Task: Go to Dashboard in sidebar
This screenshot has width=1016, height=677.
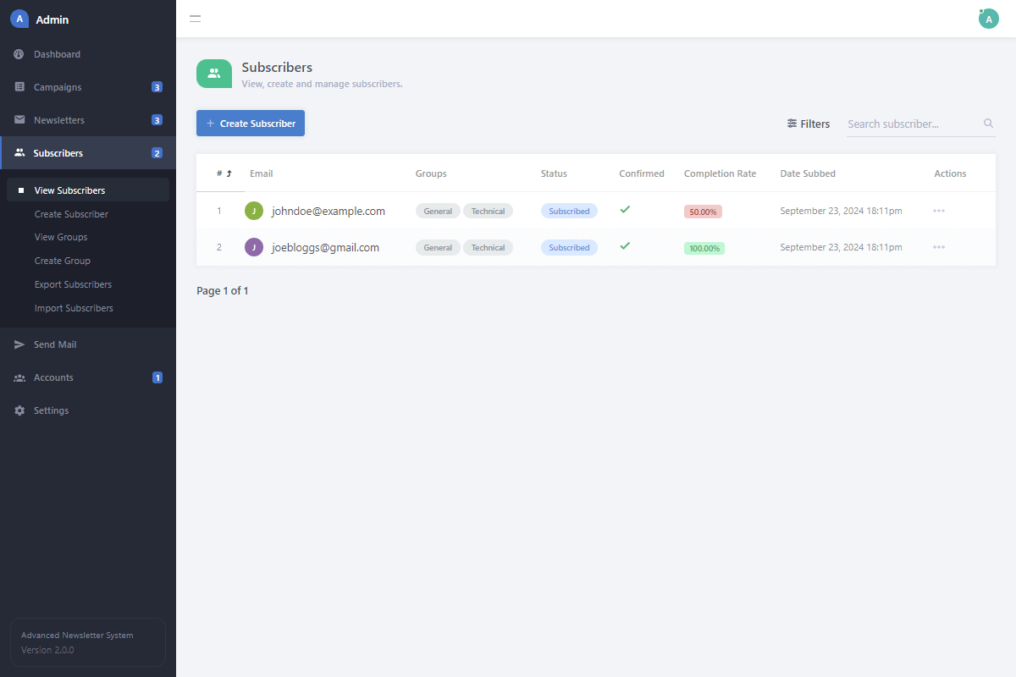Action: 57,54
